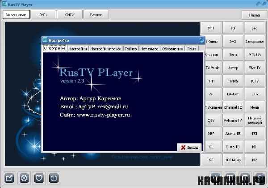Switch to the Украинские channel tab
Screen dimensions: 268x188
point(16,15)
